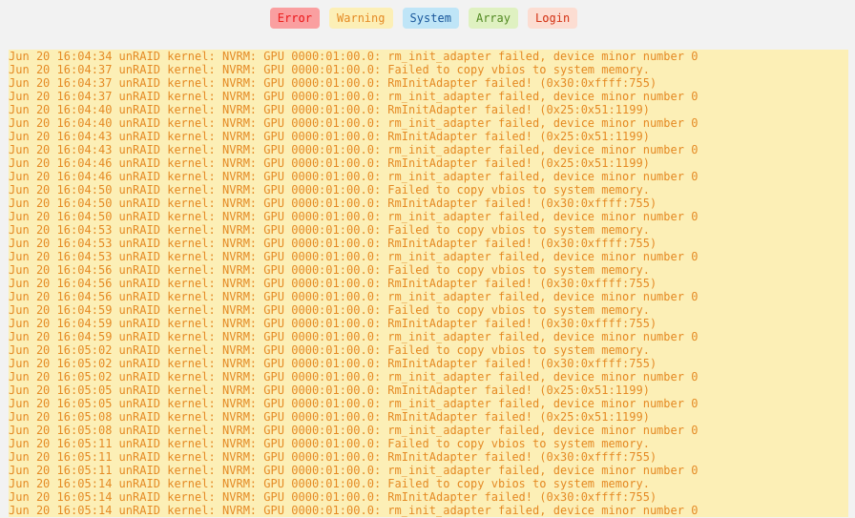Show Login entries via the Login button
Image resolution: width=855 pixels, height=518 pixels.
552,18
